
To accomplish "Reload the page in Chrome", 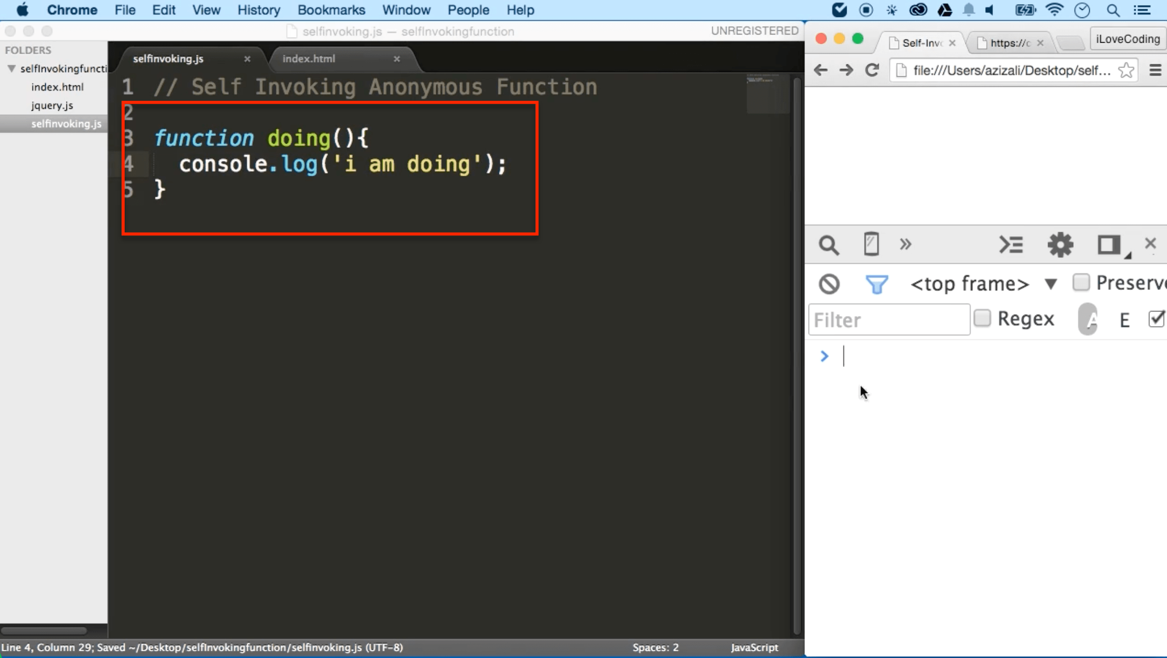I will [872, 70].
